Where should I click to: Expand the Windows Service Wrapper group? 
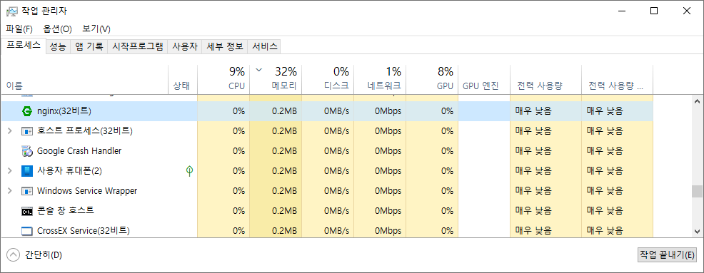[10, 190]
